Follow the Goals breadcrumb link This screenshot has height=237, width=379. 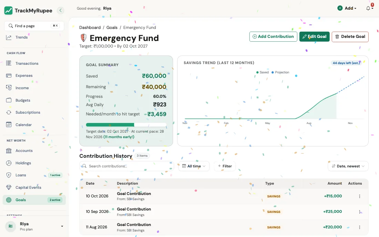click(x=112, y=28)
